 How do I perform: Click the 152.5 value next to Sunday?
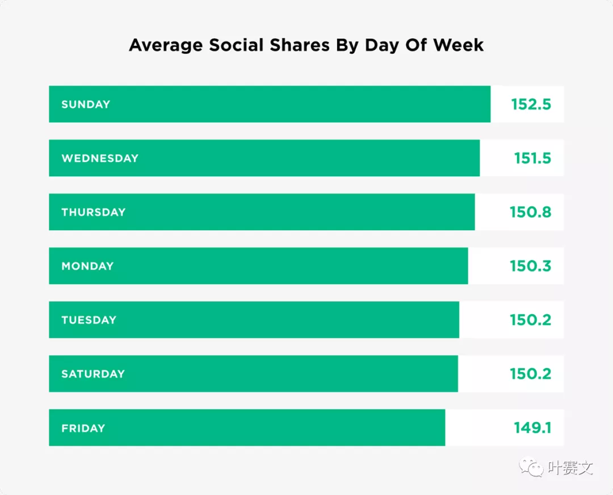click(x=531, y=104)
